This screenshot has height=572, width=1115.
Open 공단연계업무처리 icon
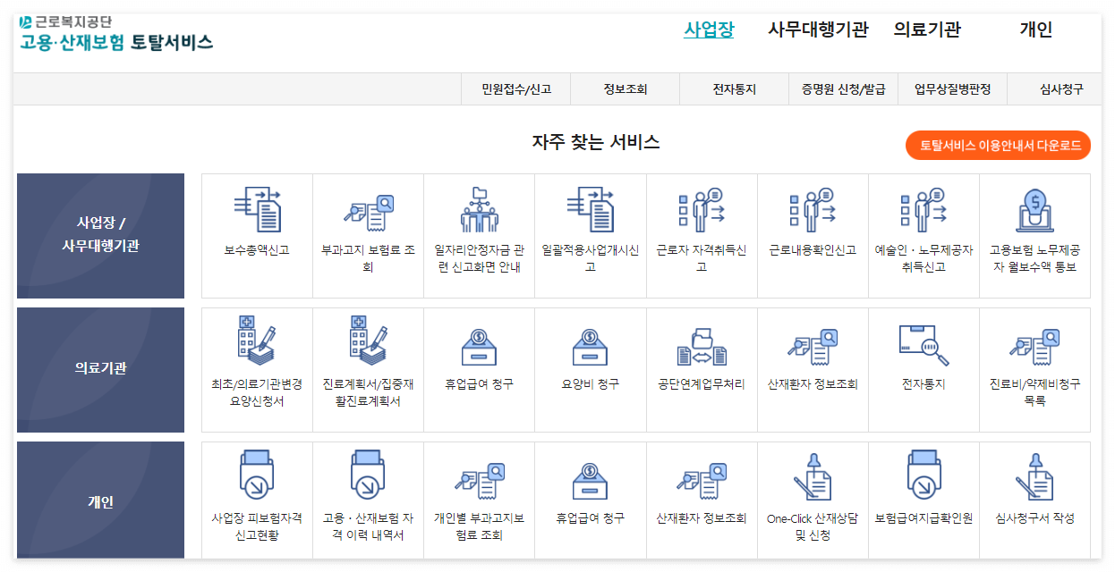(x=701, y=348)
